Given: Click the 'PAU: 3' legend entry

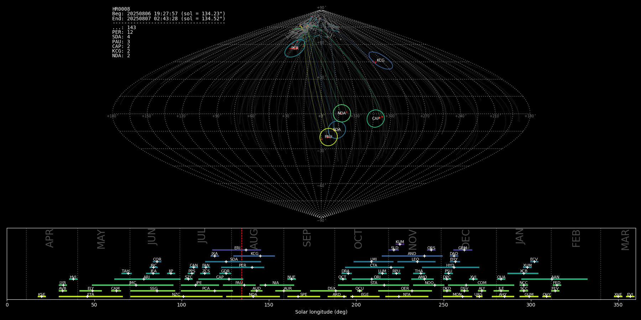Looking at the screenshot, I should [x=121, y=42].
